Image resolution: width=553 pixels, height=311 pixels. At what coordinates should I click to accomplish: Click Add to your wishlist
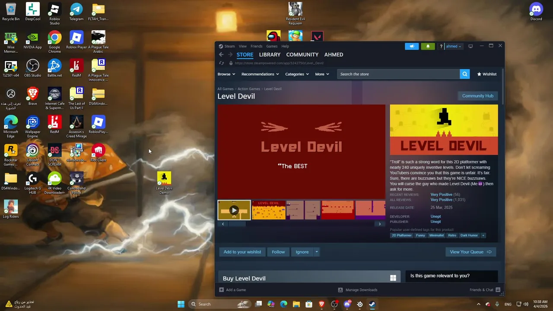click(242, 252)
